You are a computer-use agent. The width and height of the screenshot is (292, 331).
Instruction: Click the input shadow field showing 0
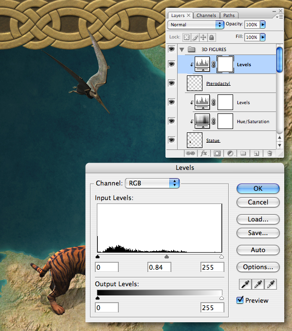[107, 267]
